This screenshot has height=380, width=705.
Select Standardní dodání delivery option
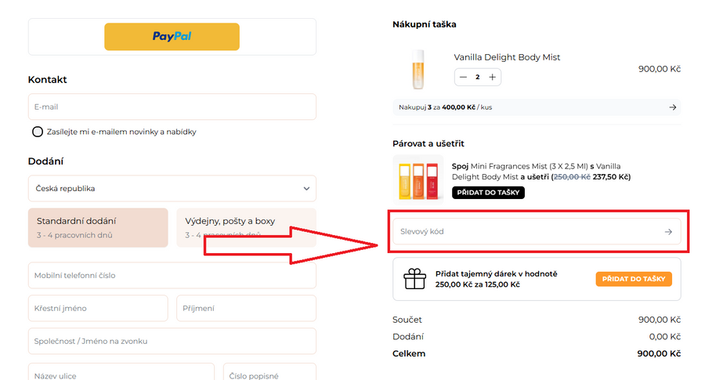coord(98,227)
